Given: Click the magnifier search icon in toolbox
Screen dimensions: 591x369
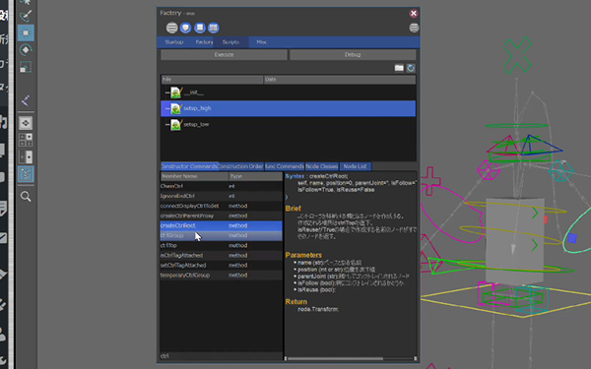Looking at the screenshot, I should (x=26, y=196).
